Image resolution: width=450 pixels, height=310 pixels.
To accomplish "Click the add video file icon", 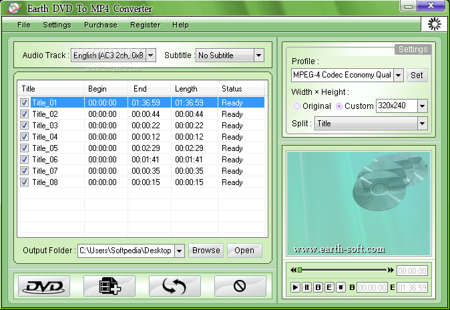I will [x=109, y=286].
